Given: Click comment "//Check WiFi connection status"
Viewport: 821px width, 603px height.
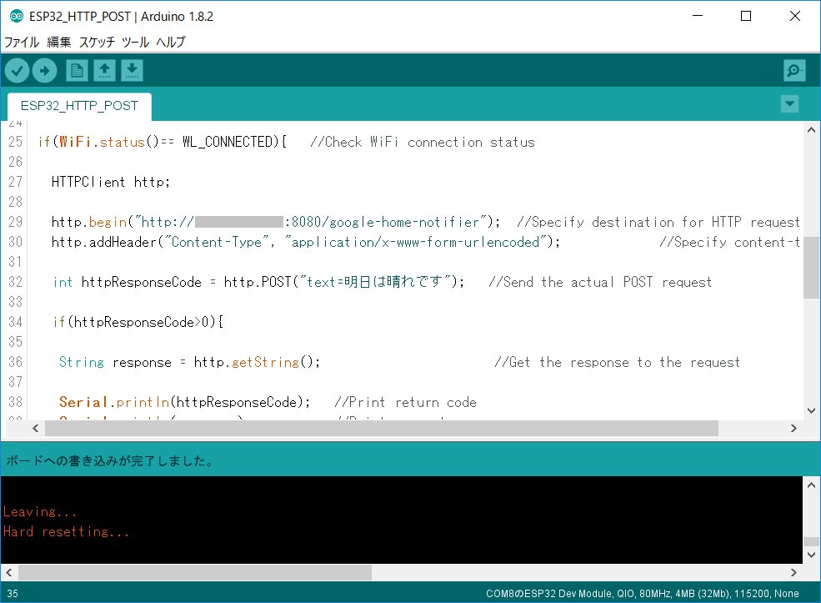Looking at the screenshot, I should 423,142.
